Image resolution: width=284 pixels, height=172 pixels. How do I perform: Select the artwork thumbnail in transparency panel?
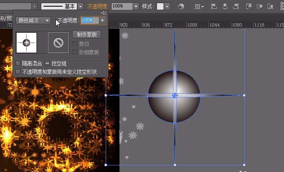[27, 43]
